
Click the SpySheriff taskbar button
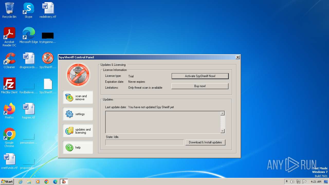click(x=64, y=182)
